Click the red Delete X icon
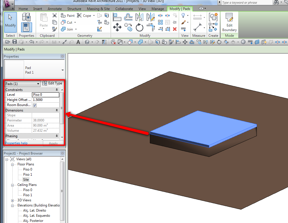Screen dimensions: 288x223 coord(175,29)
